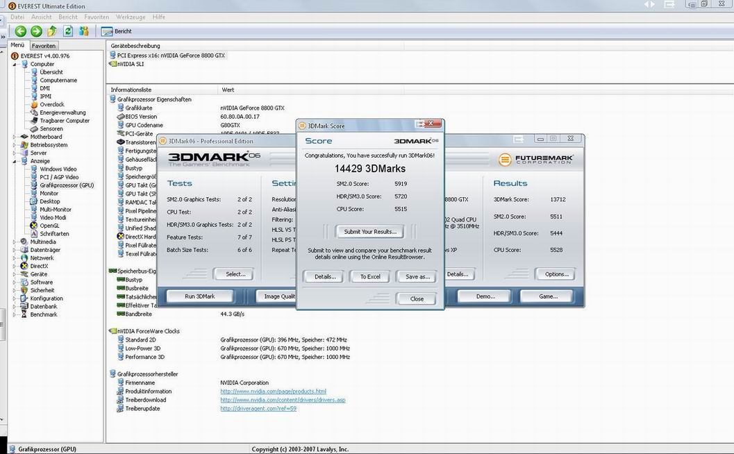The width and height of the screenshot is (734, 454).
Task: Select the Overclock tree icon
Action: 34,104
